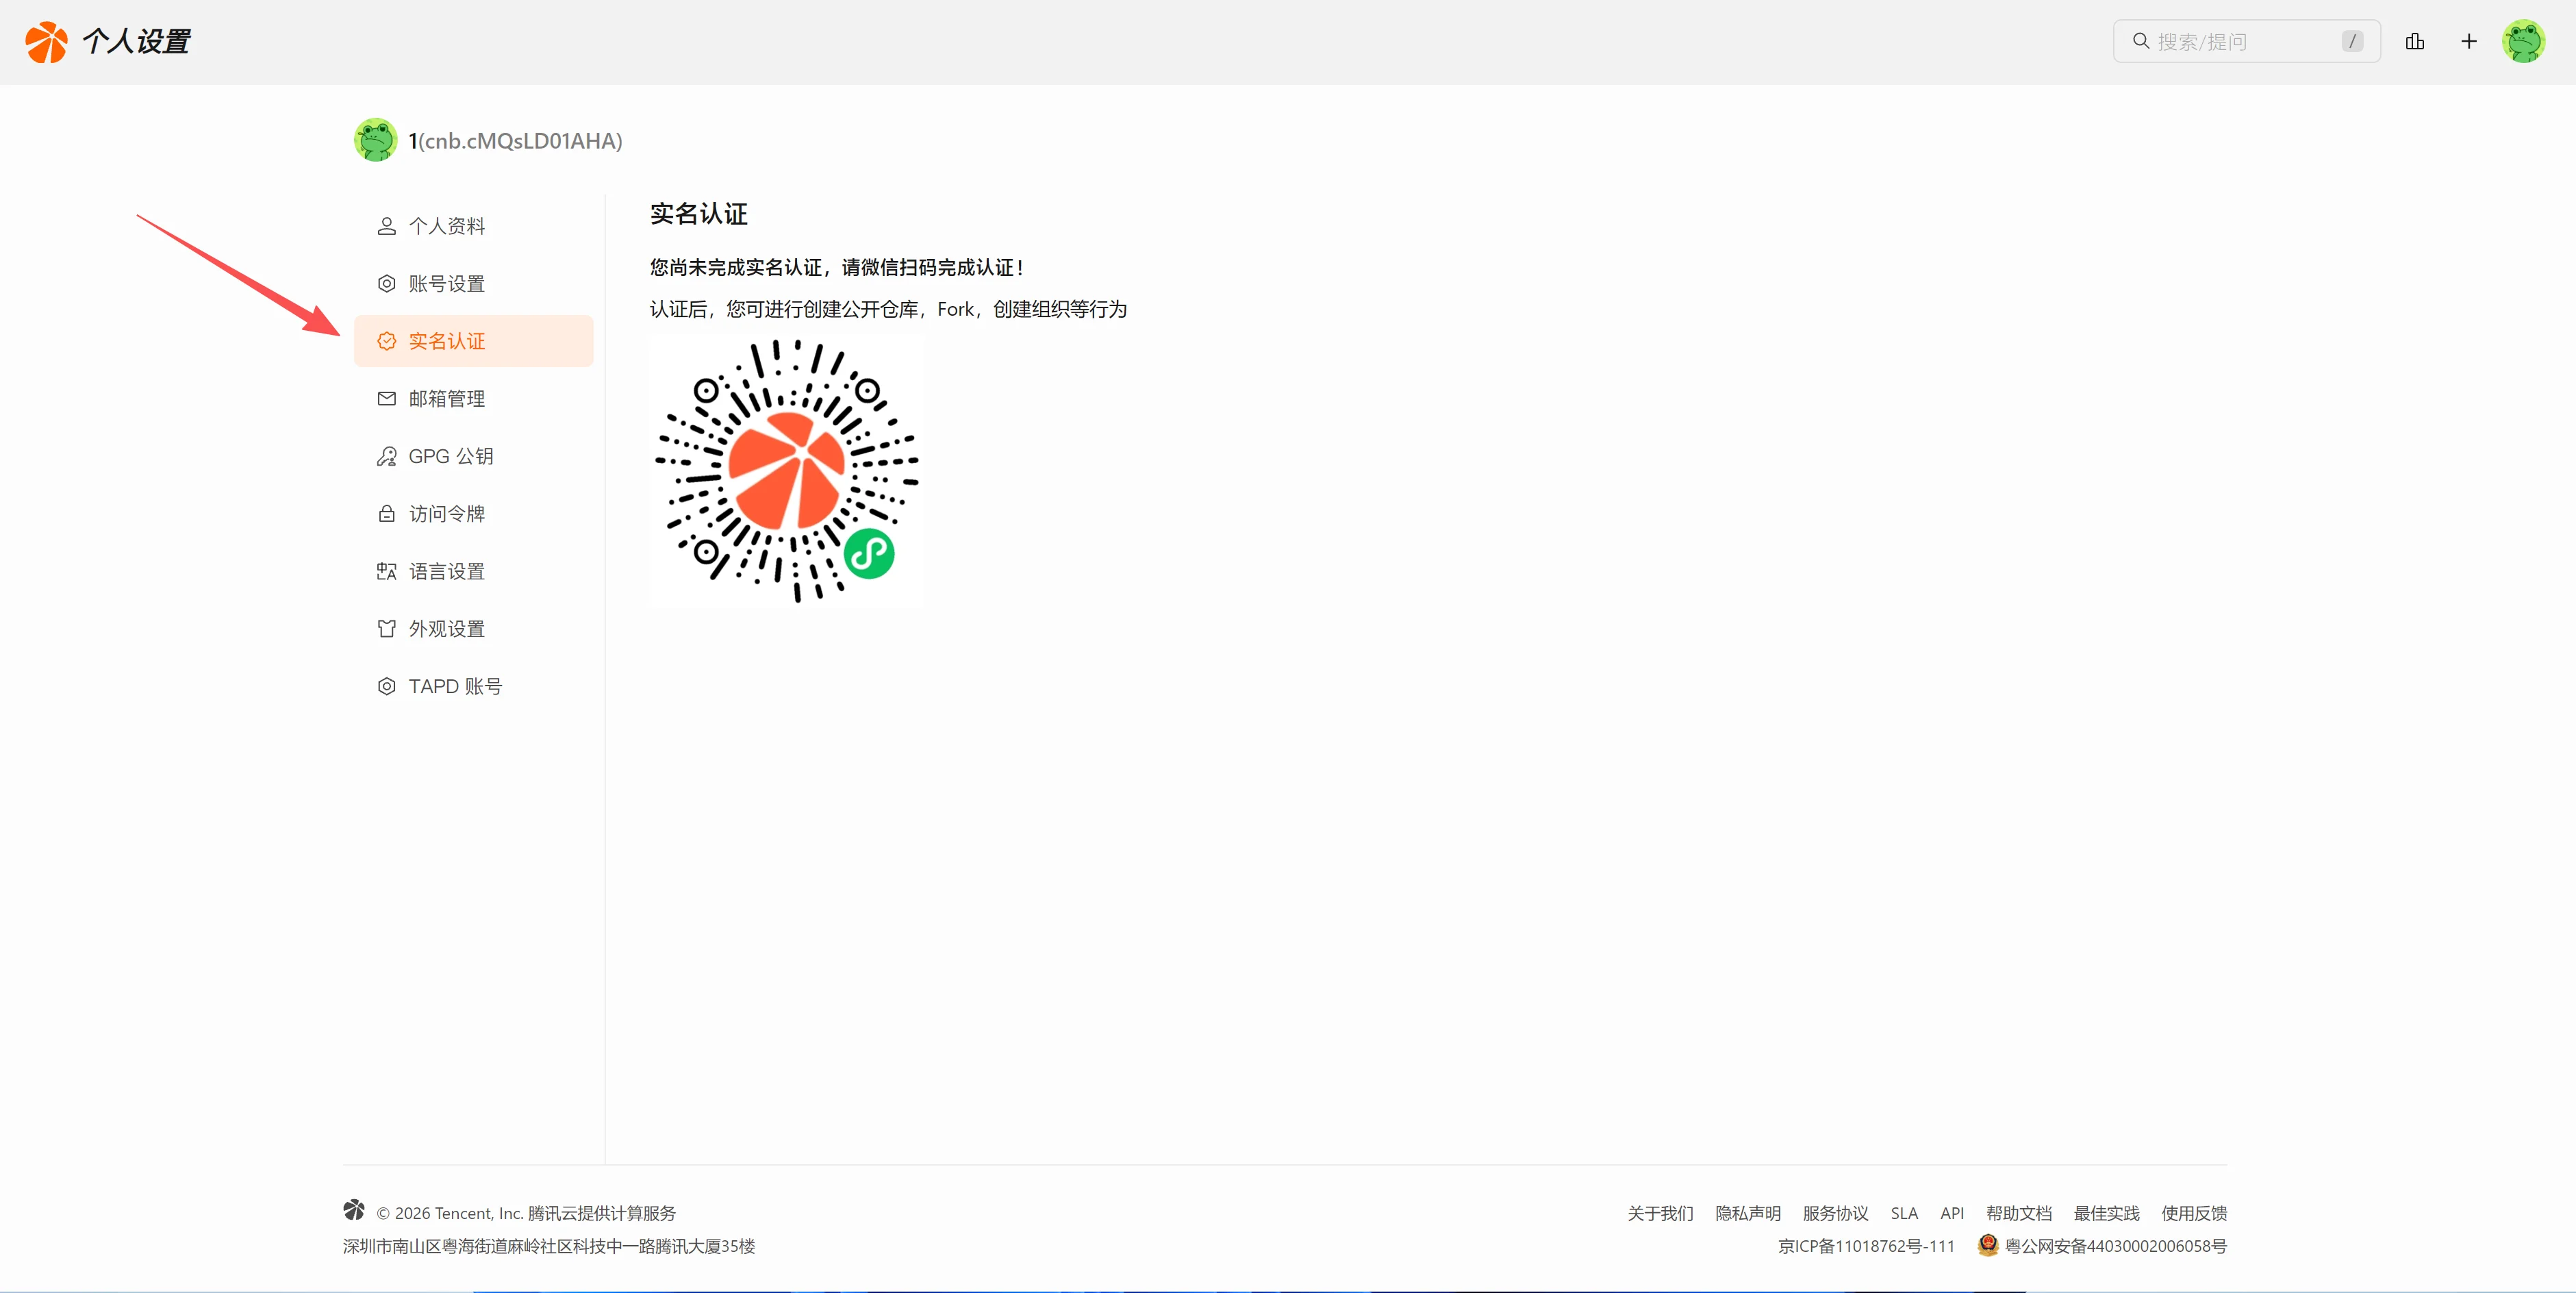Click the 个人设置 header title
Viewport: 2576px width, 1293px height.
(137, 41)
